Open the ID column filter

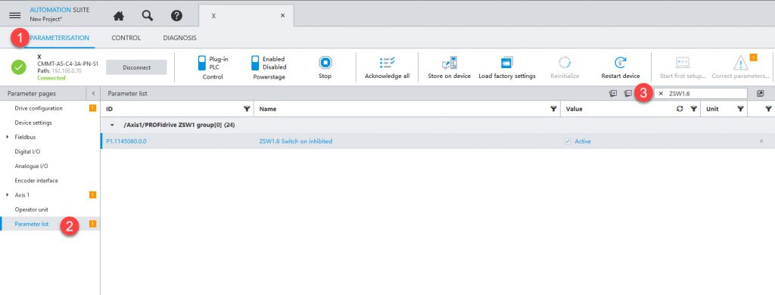(247, 109)
